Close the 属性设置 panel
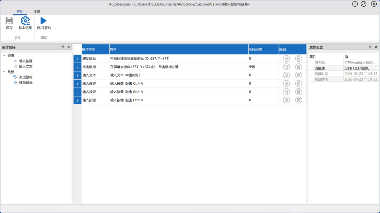 pos(376,47)
